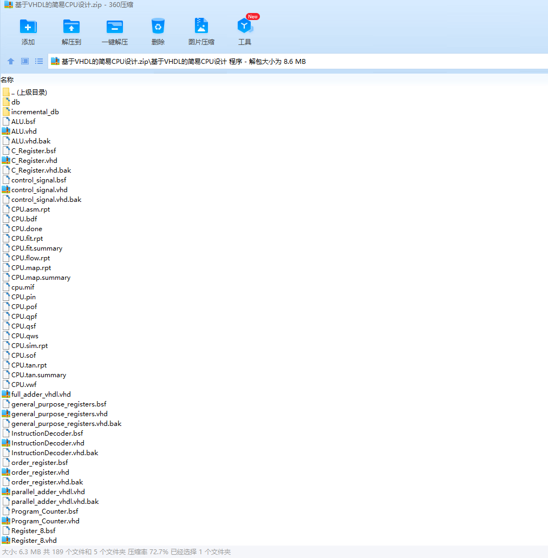The width and height of the screenshot is (548, 558).
Task: Click the Program_Counter.vhd file icon
Action: (x=6, y=521)
